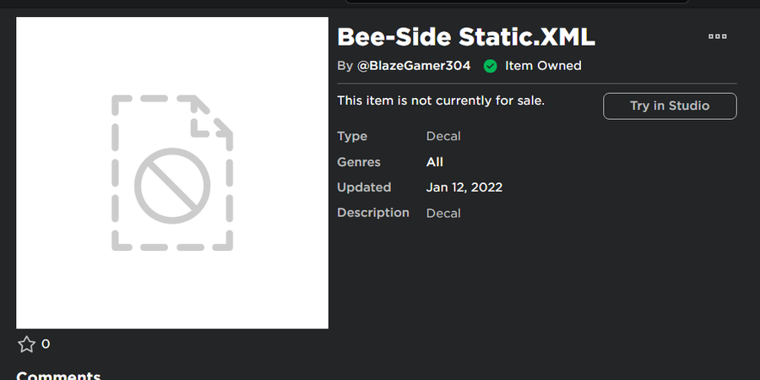
Task: Click the Description field label
Action: tap(373, 213)
